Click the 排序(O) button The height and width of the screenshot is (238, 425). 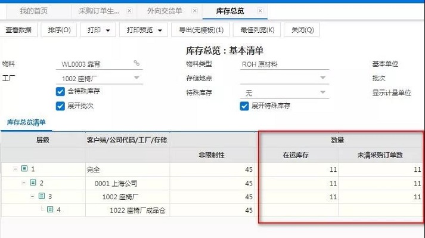click(59, 30)
